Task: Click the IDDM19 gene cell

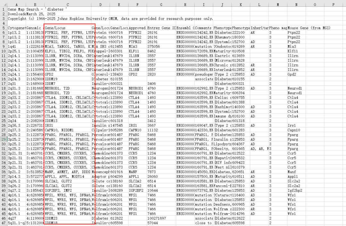Action: 51,79
